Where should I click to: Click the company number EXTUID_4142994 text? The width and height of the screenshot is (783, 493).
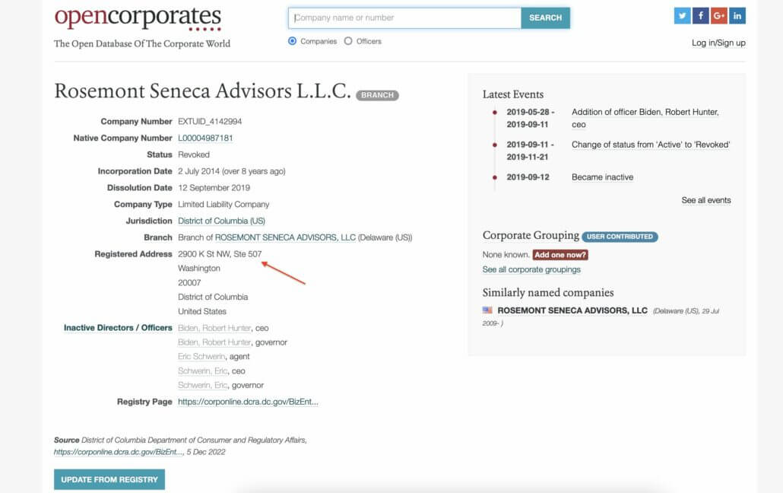[210, 122]
